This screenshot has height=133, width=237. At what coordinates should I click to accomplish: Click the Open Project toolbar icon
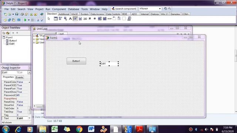[26, 14]
